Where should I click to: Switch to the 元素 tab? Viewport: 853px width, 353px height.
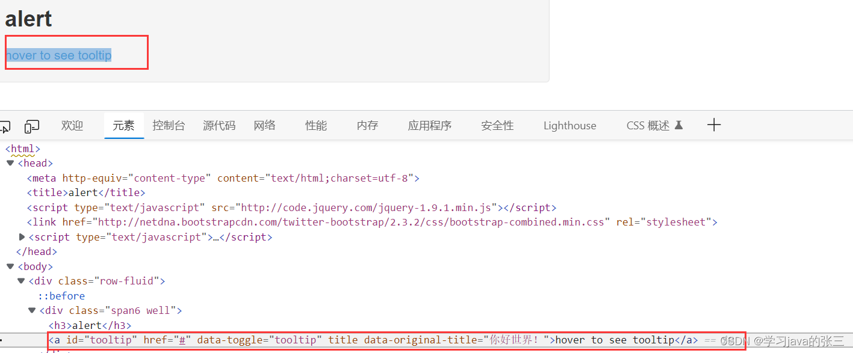pos(124,126)
